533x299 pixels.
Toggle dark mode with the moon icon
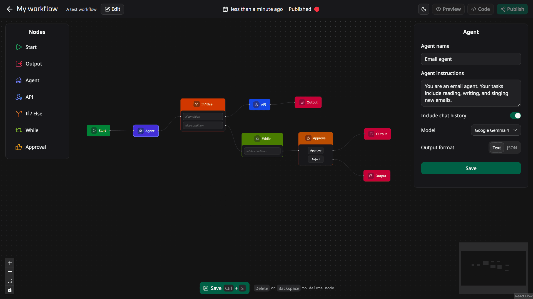pyautogui.click(x=424, y=9)
